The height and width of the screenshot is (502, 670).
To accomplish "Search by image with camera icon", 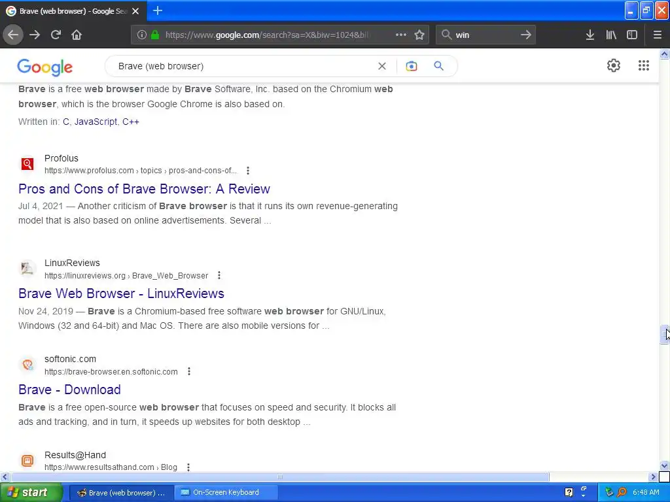I will point(412,66).
